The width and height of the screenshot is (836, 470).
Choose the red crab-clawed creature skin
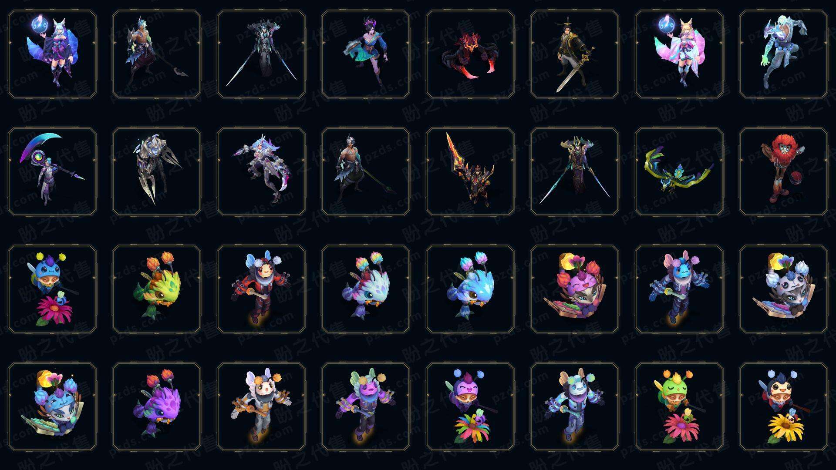coord(470,54)
